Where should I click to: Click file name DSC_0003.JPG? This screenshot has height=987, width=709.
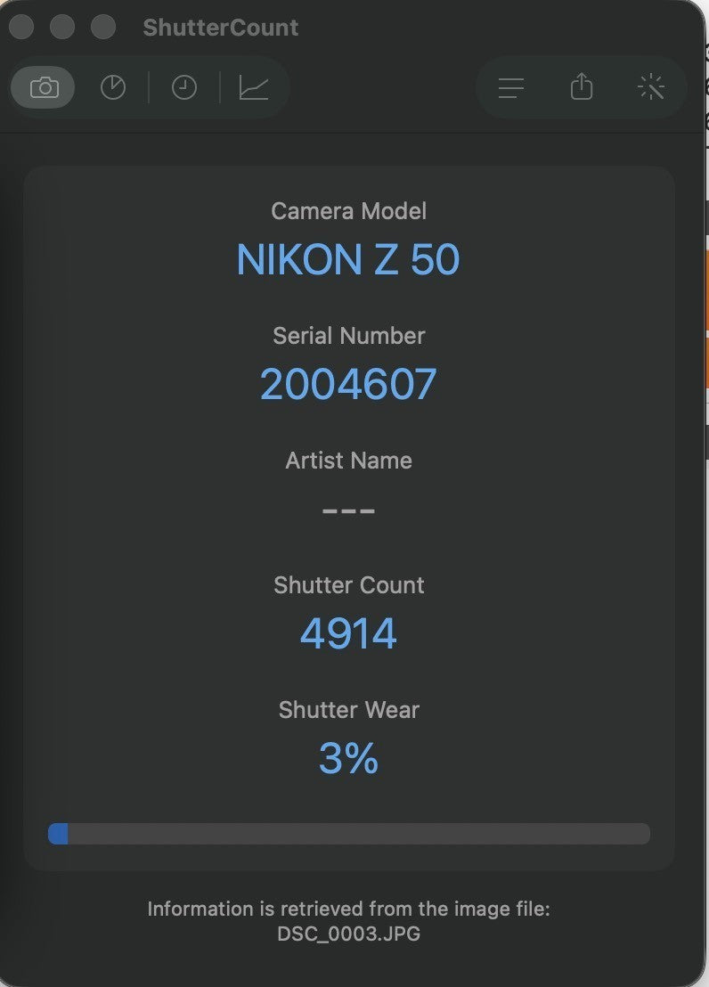pos(348,933)
